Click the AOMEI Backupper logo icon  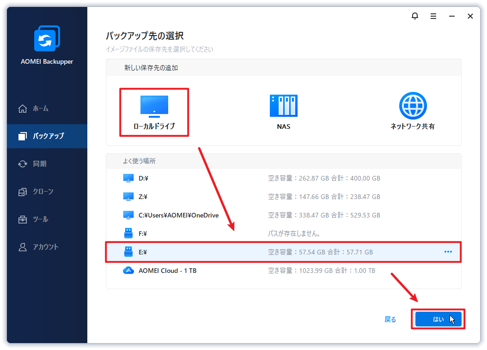tap(47, 38)
